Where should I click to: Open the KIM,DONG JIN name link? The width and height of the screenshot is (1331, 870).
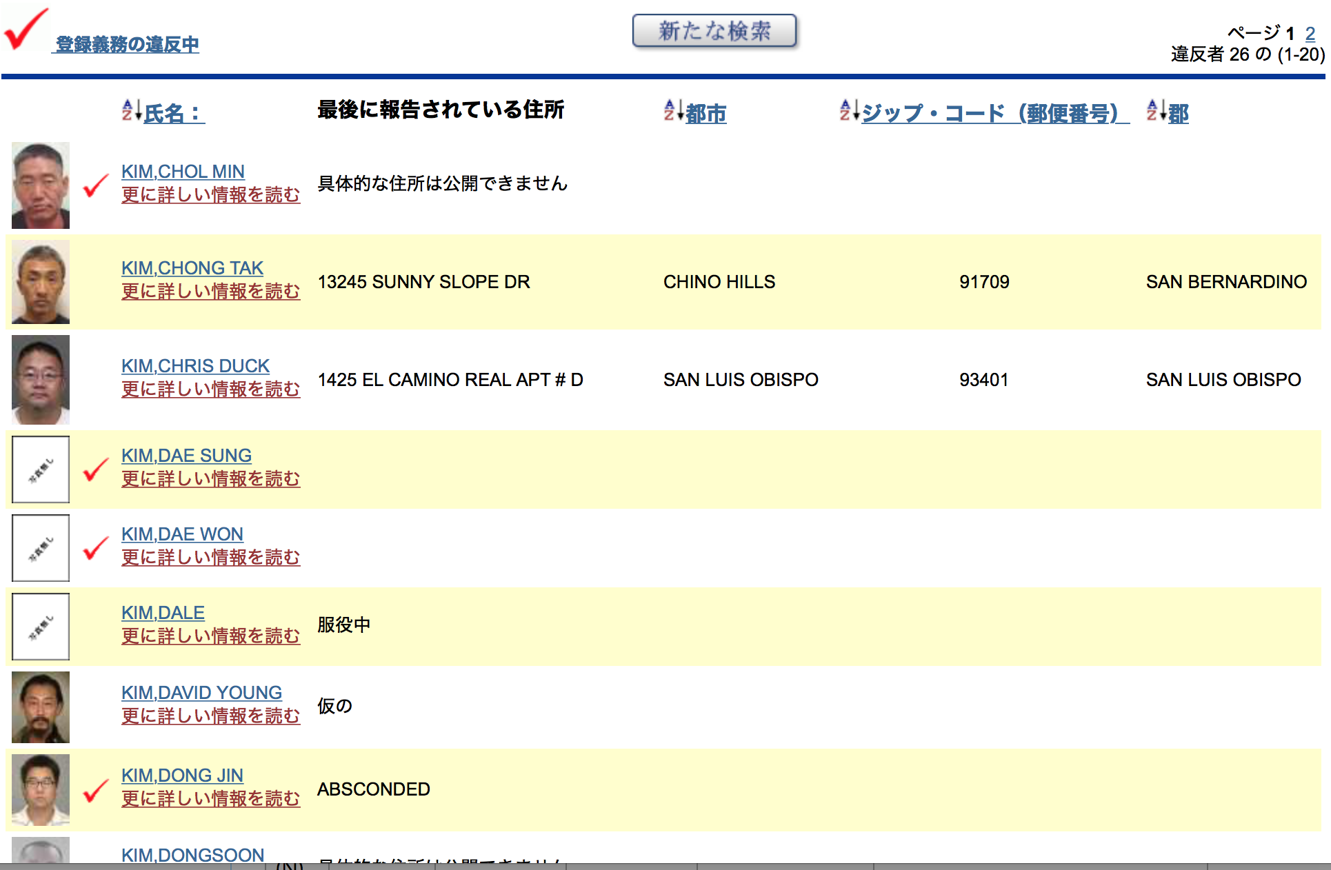click(x=182, y=776)
